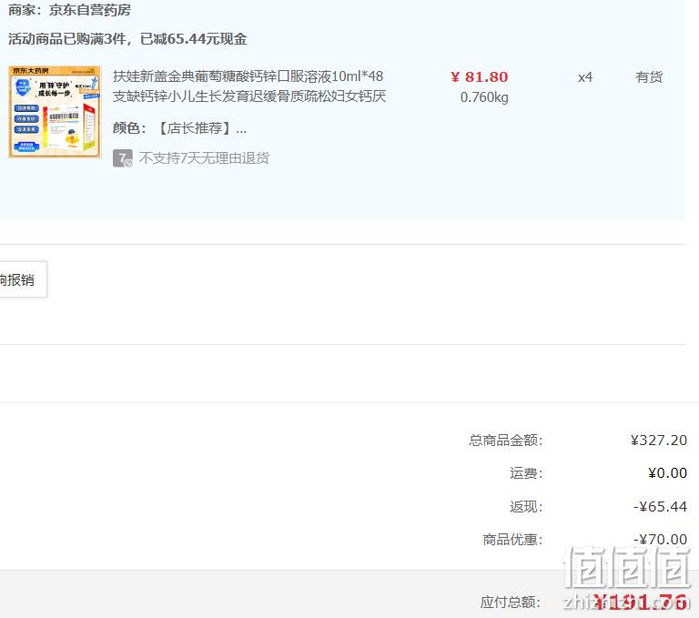Screen dimensions: 699x618
Task: Click the 颜色:【店长推荐】 option text
Action: click(179, 128)
